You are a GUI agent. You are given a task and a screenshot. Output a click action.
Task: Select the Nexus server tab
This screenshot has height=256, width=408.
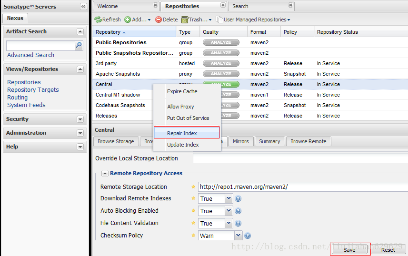click(x=15, y=18)
